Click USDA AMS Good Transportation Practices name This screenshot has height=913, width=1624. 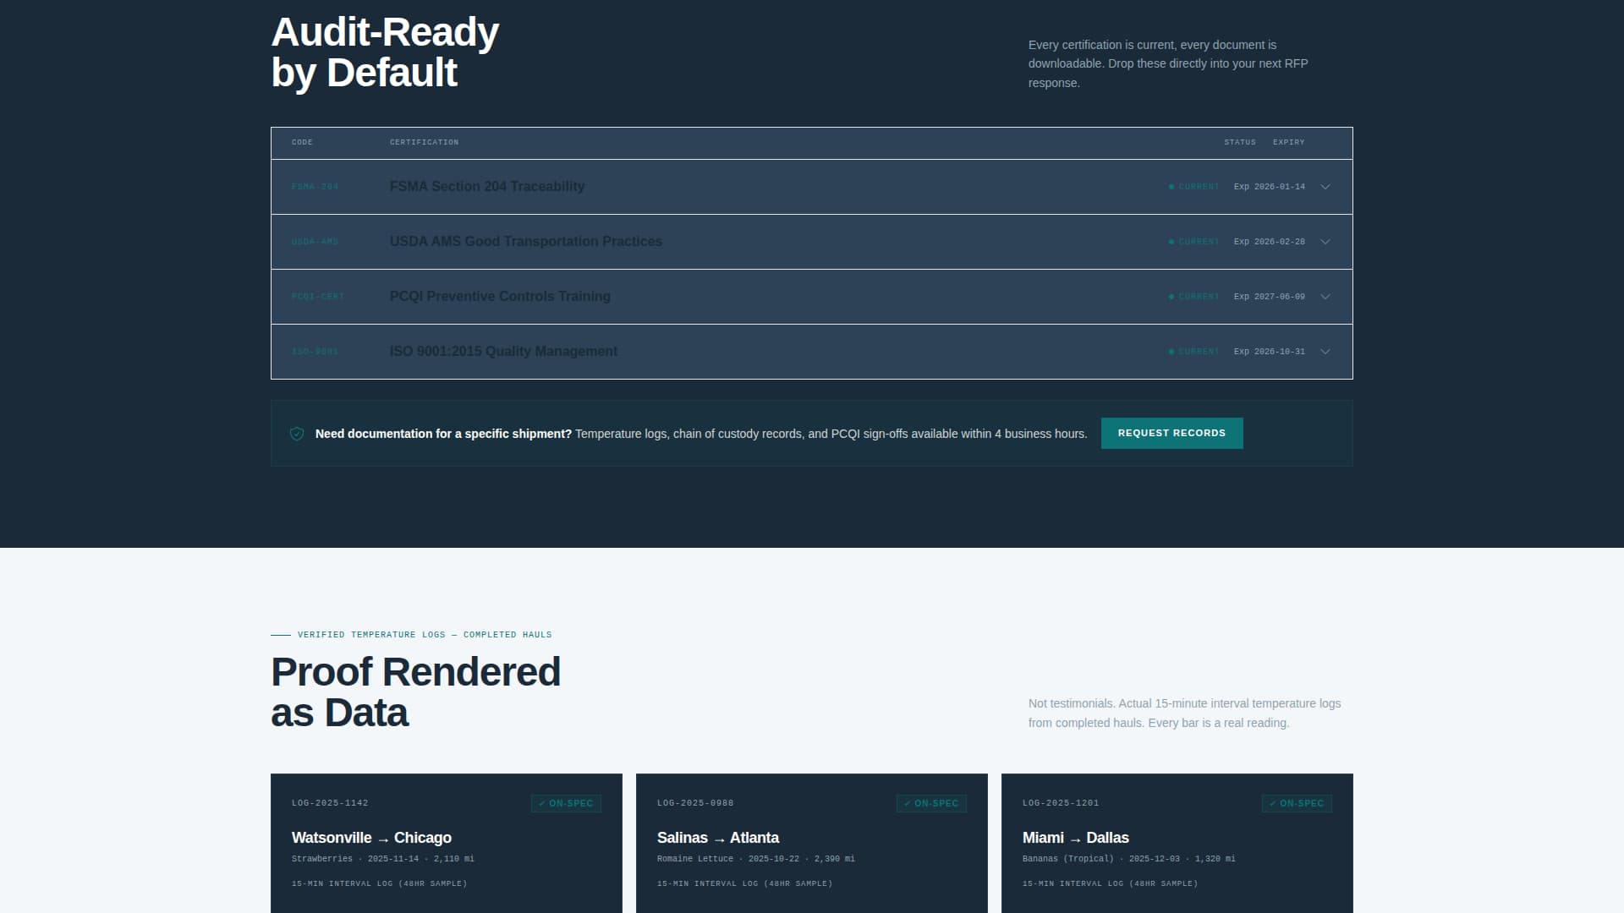[x=526, y=242]
